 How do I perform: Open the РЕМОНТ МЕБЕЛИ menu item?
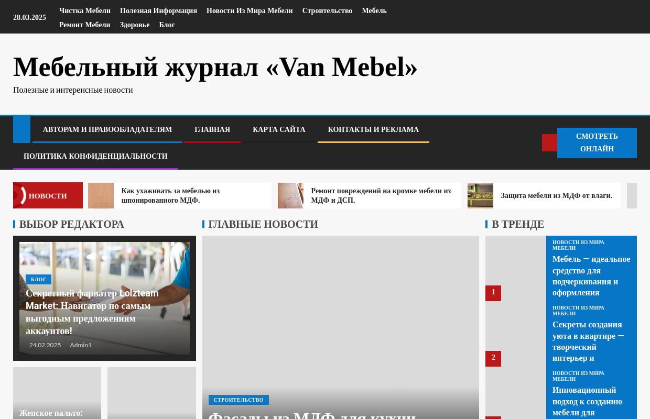[x=84, y=25]
